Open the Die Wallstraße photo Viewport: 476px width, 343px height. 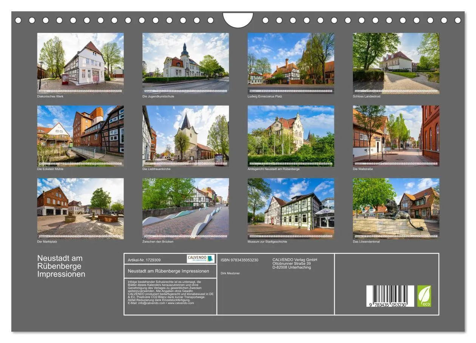(396, 136)
